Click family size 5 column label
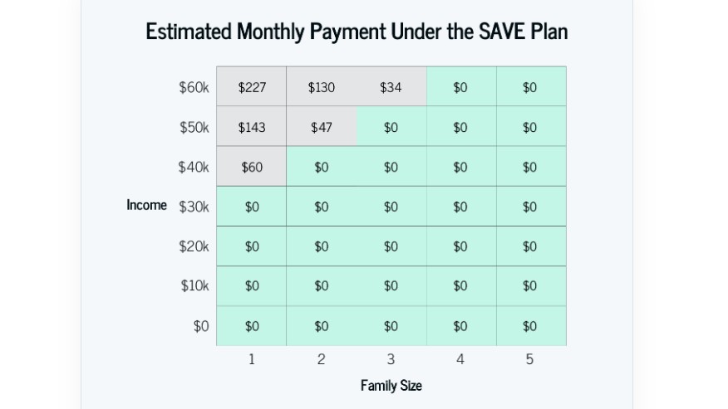The height and width of the screenshot is (409, 728). 529,359
